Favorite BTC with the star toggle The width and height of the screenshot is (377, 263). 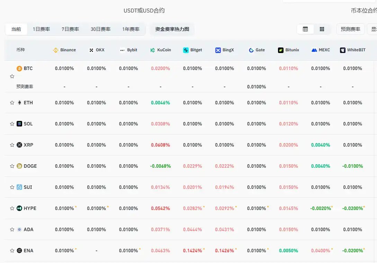12,77
